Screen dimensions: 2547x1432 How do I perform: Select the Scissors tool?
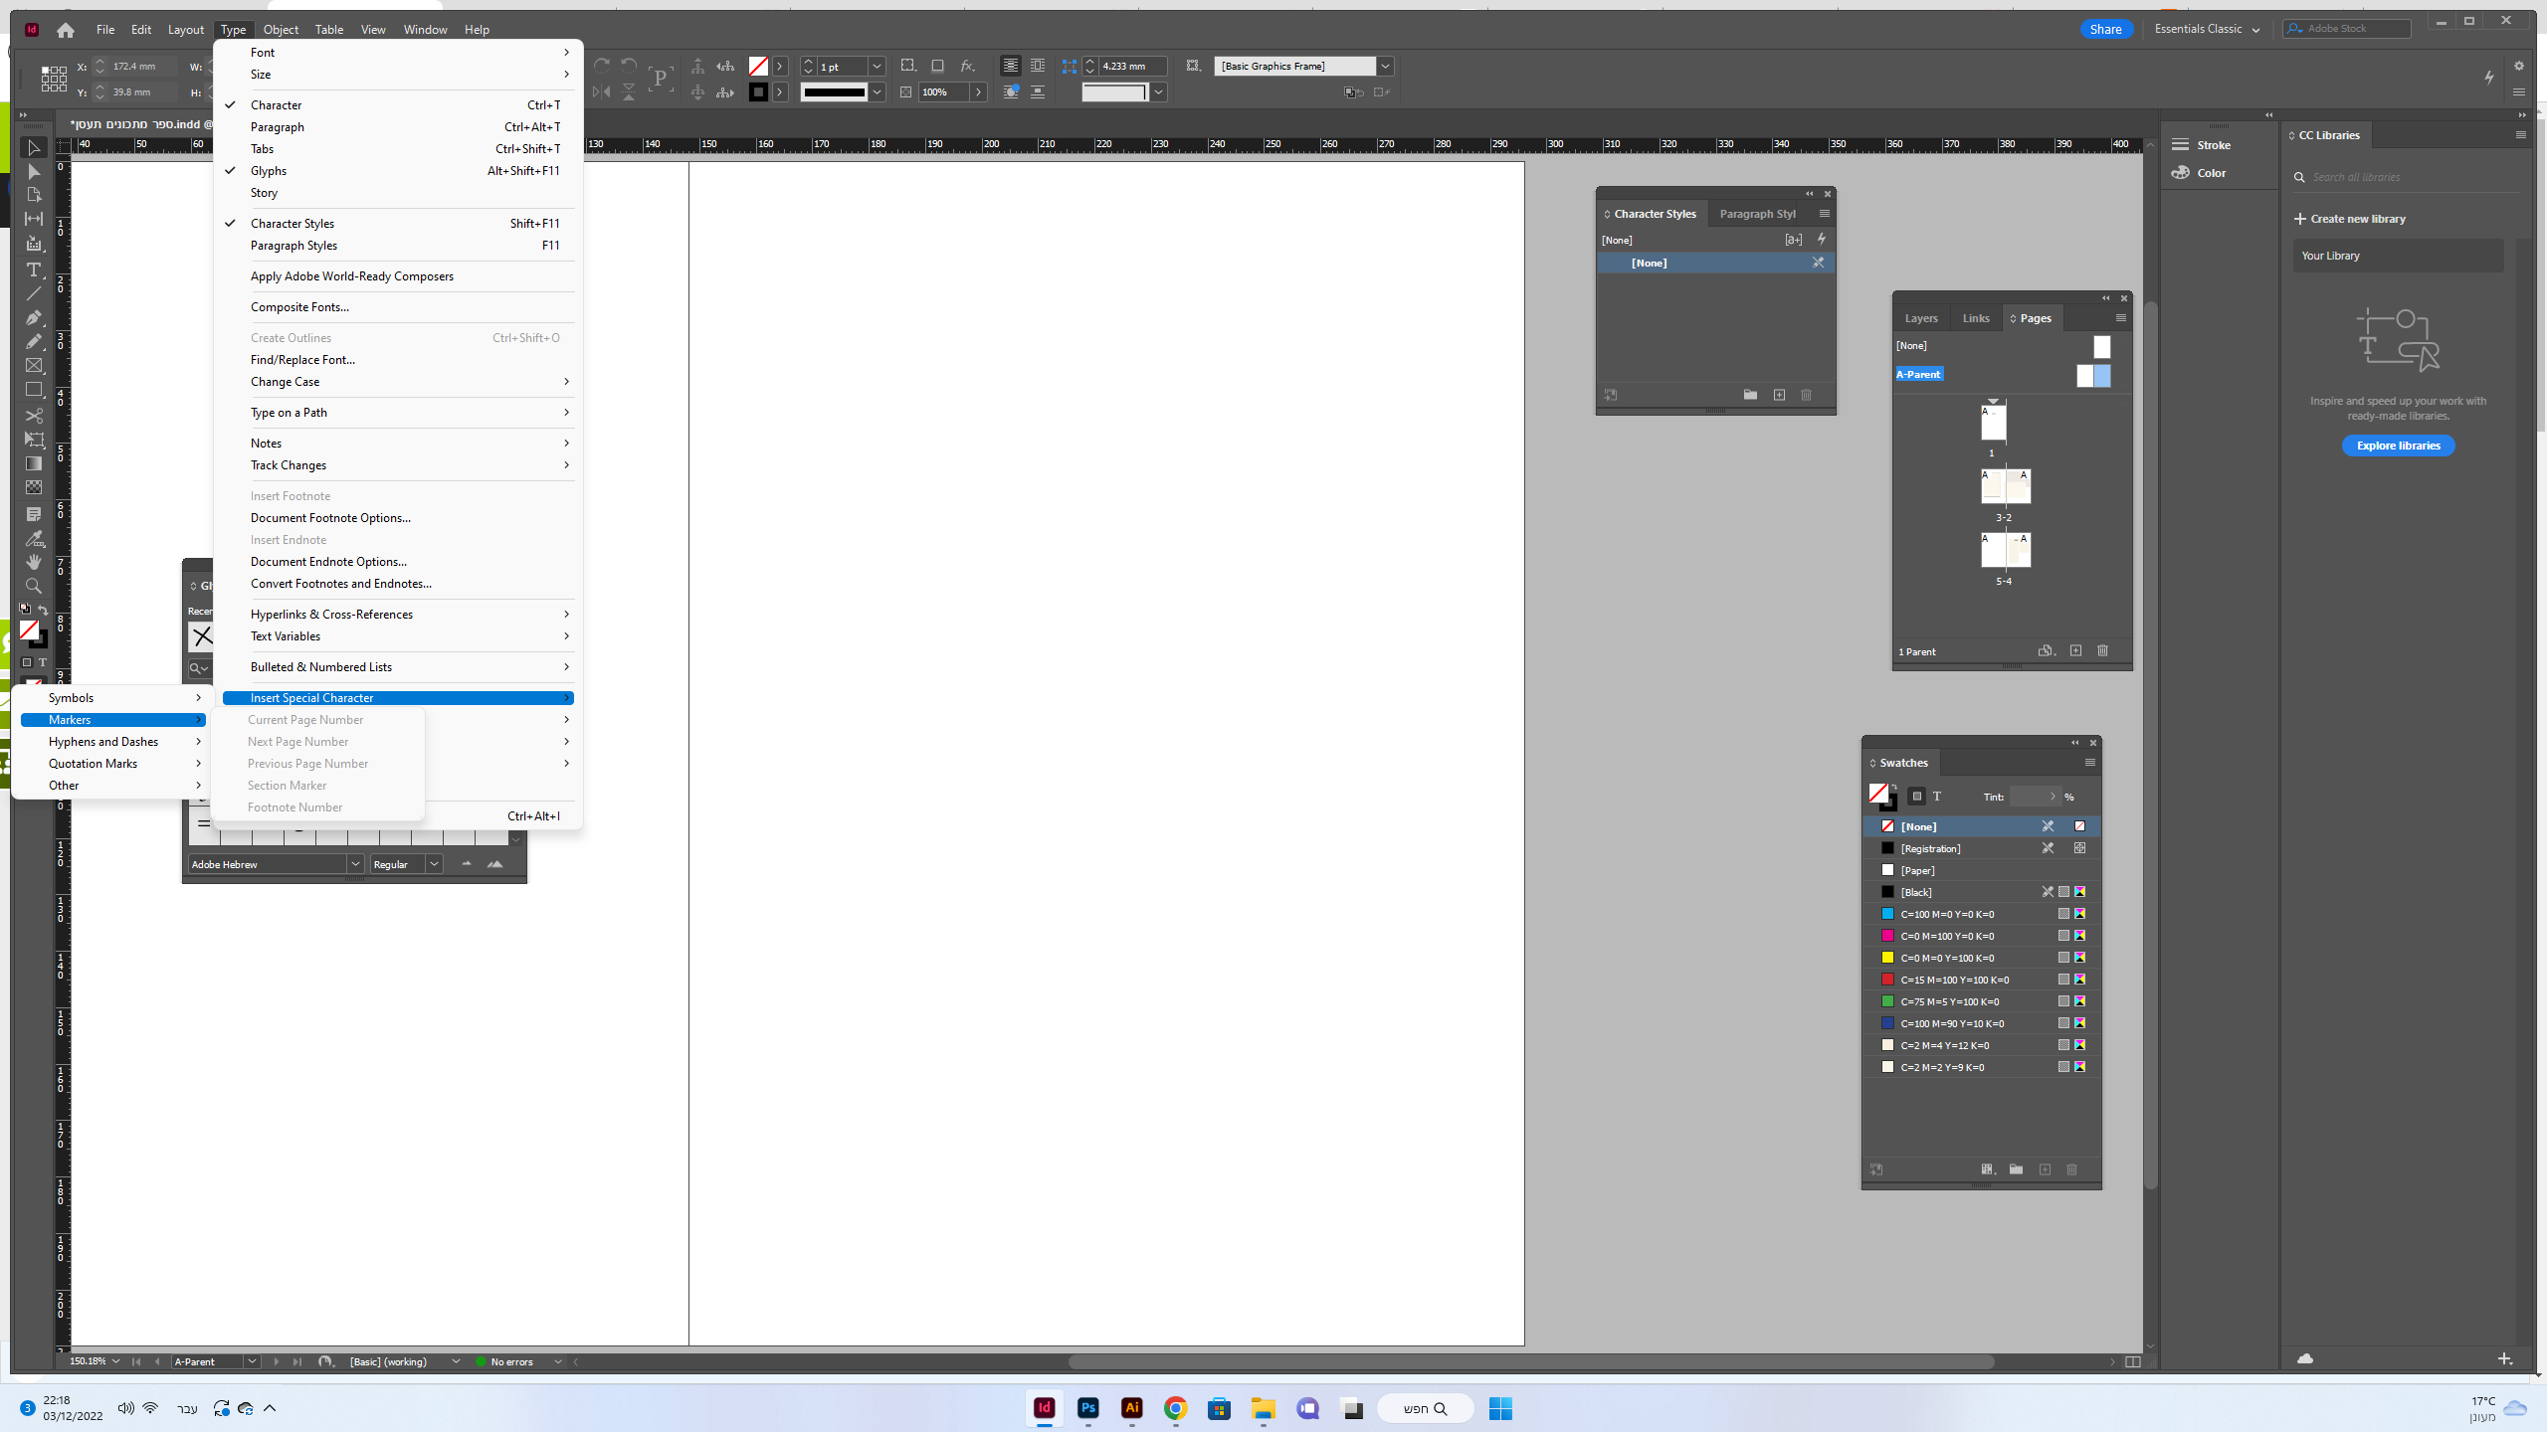(33, 415)
